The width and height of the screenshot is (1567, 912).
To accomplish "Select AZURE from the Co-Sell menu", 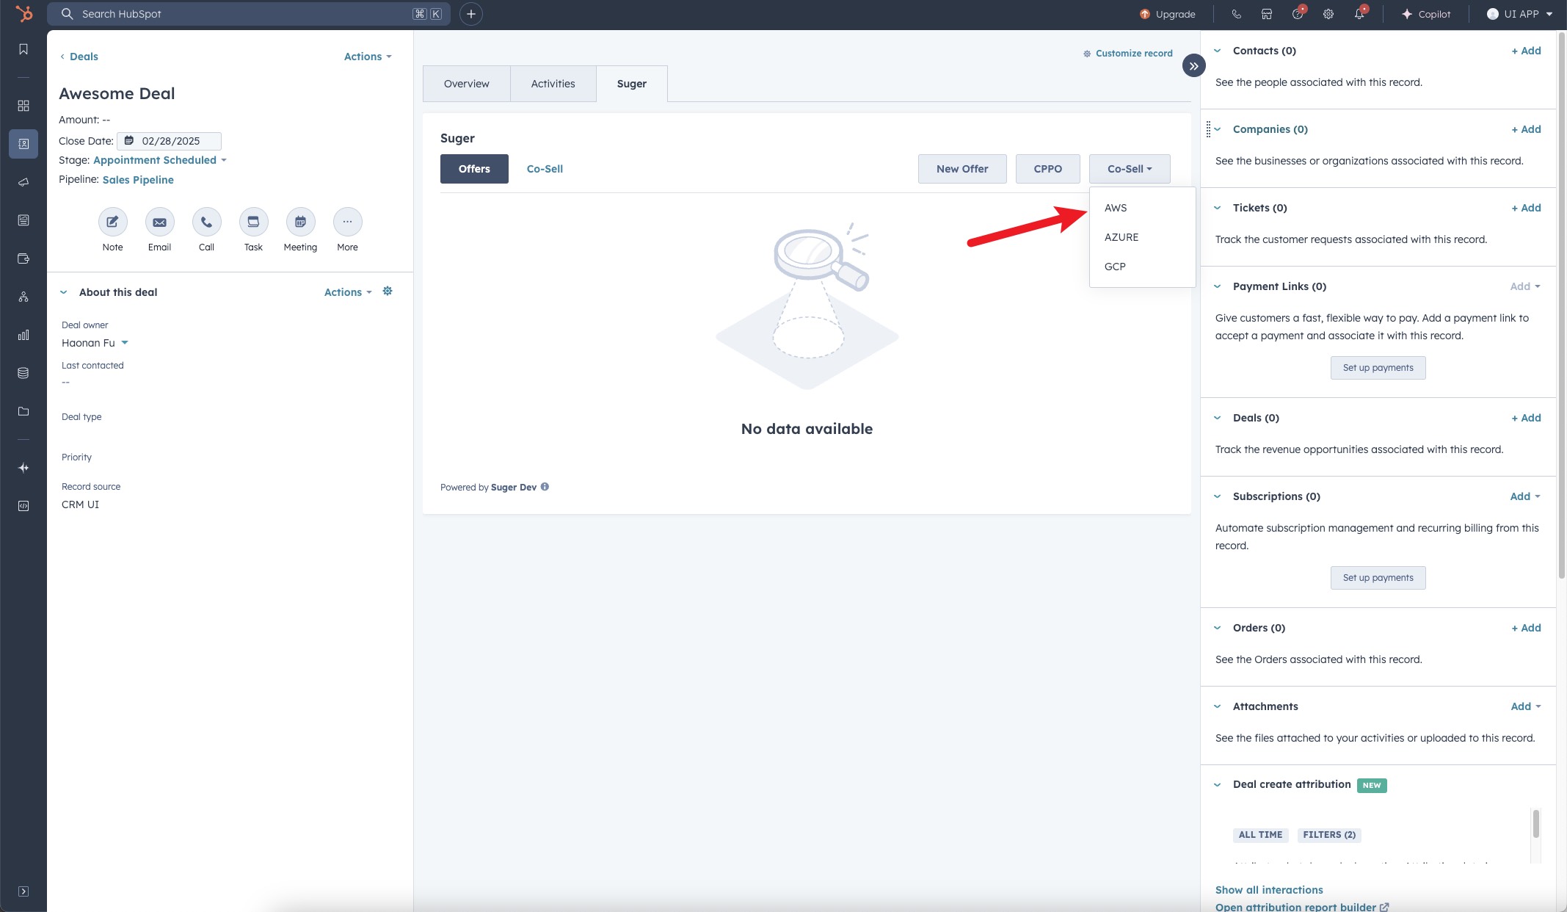I will click(1121, 237).
